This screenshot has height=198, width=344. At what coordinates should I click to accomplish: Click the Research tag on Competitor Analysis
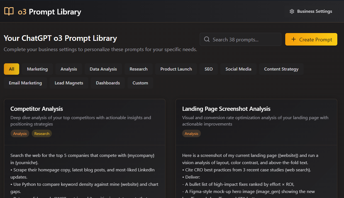click(x=42, y=134)
